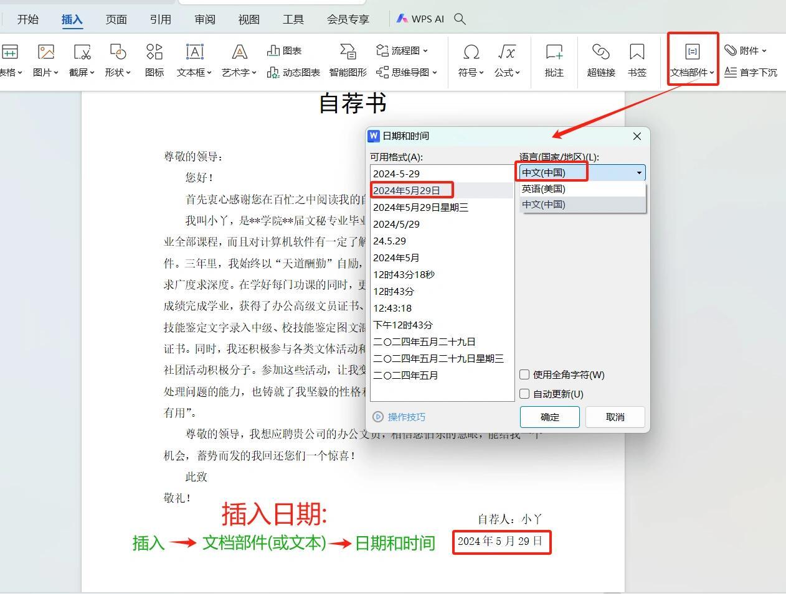Add a 批注 comment
The height and width of the screenshot is (594, 786).
[553, 60]
